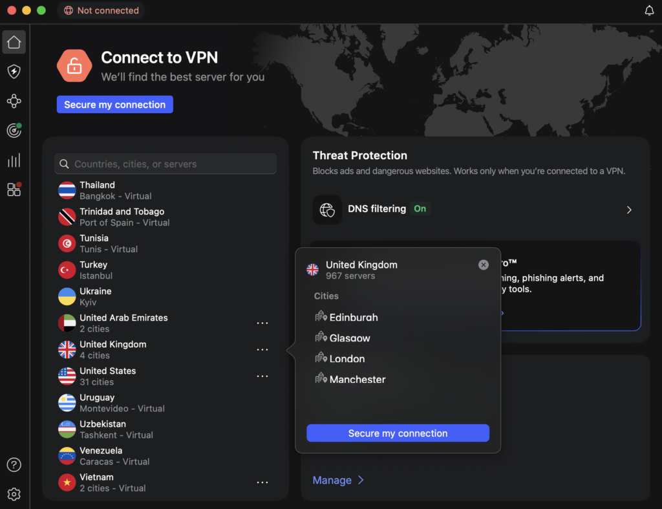Click the Vietnam flag icon
The height and width of the screenshot is (509, 662).
point(67,482)
